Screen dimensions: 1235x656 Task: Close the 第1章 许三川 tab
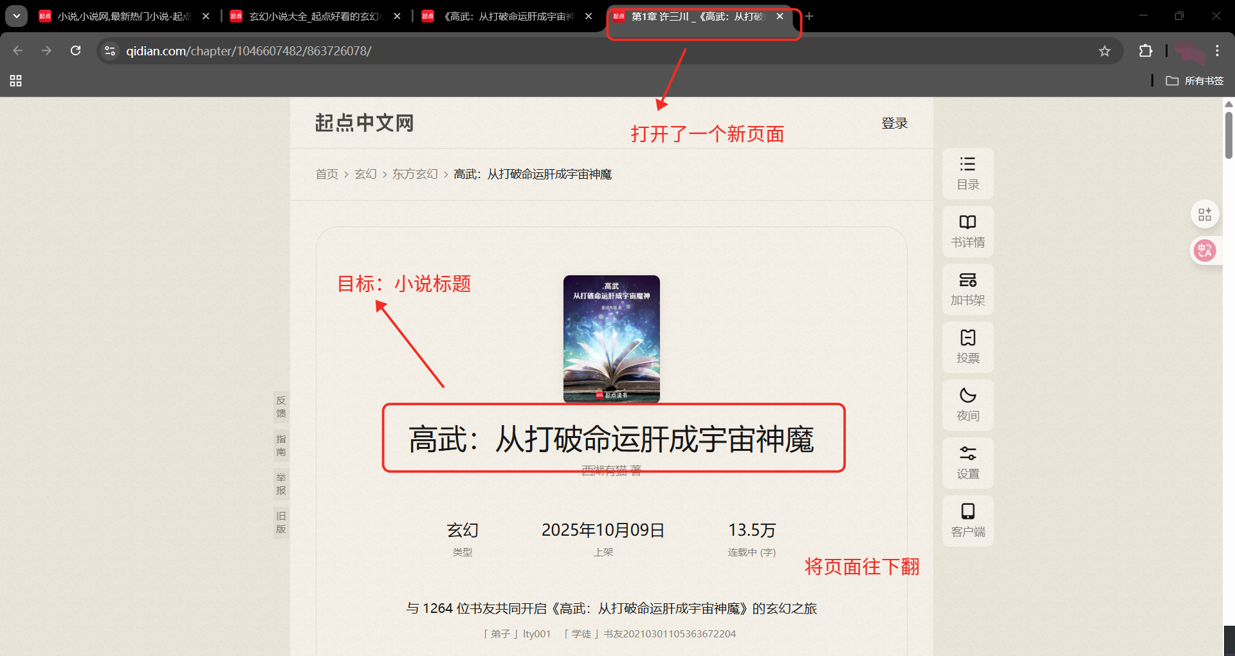point(780,16)
